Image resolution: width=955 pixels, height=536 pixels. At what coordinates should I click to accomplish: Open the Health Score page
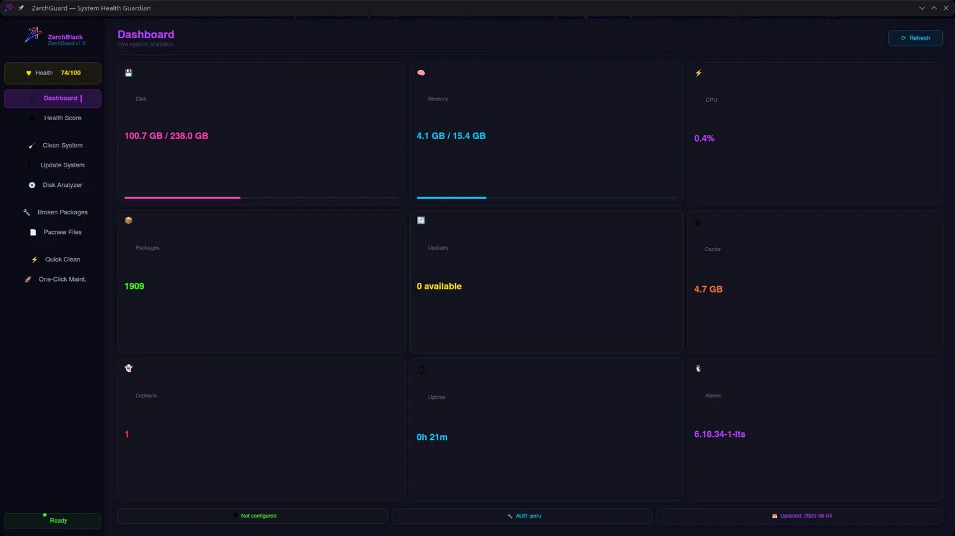(x=53, y=118)
